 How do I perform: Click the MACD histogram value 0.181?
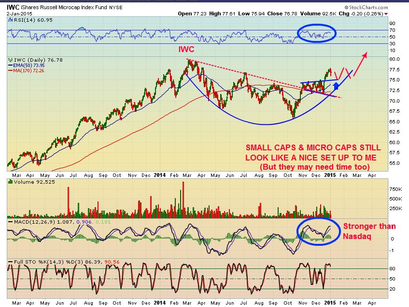click(103, 222)
